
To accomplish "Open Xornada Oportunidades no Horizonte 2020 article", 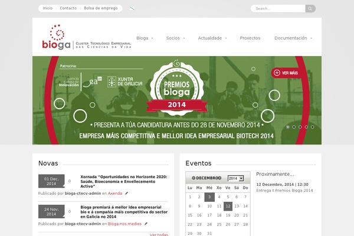I will point(124,181).
